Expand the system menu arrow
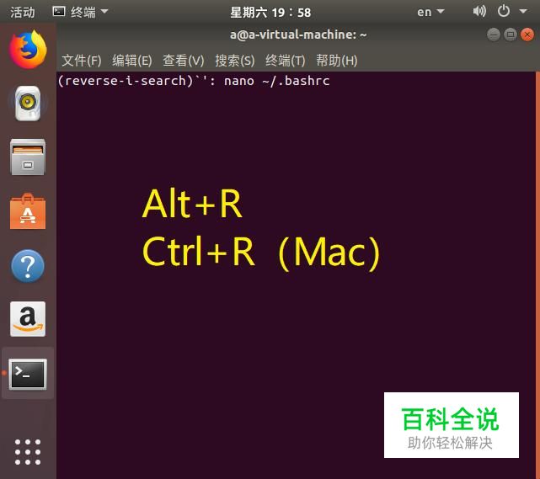Screen dimensions: 540x479 pyautogui.click(x=523, y=12)
